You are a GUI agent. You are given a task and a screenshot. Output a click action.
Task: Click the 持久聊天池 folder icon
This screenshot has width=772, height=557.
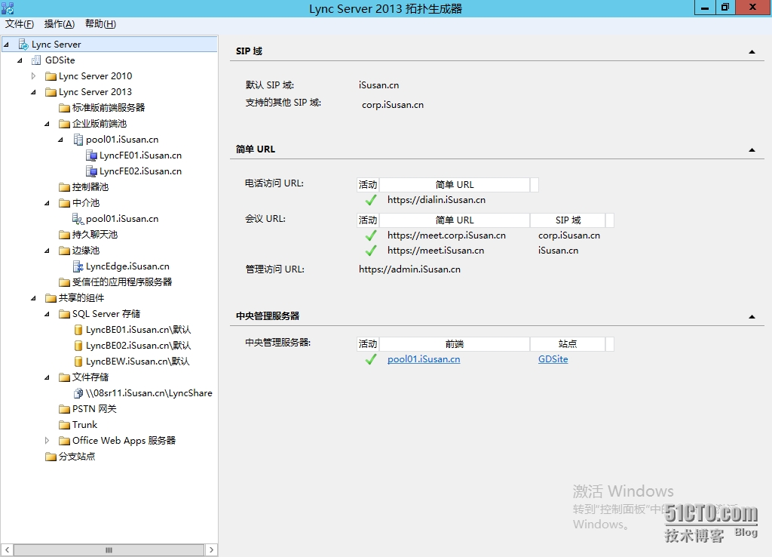(x=64, y=235)
